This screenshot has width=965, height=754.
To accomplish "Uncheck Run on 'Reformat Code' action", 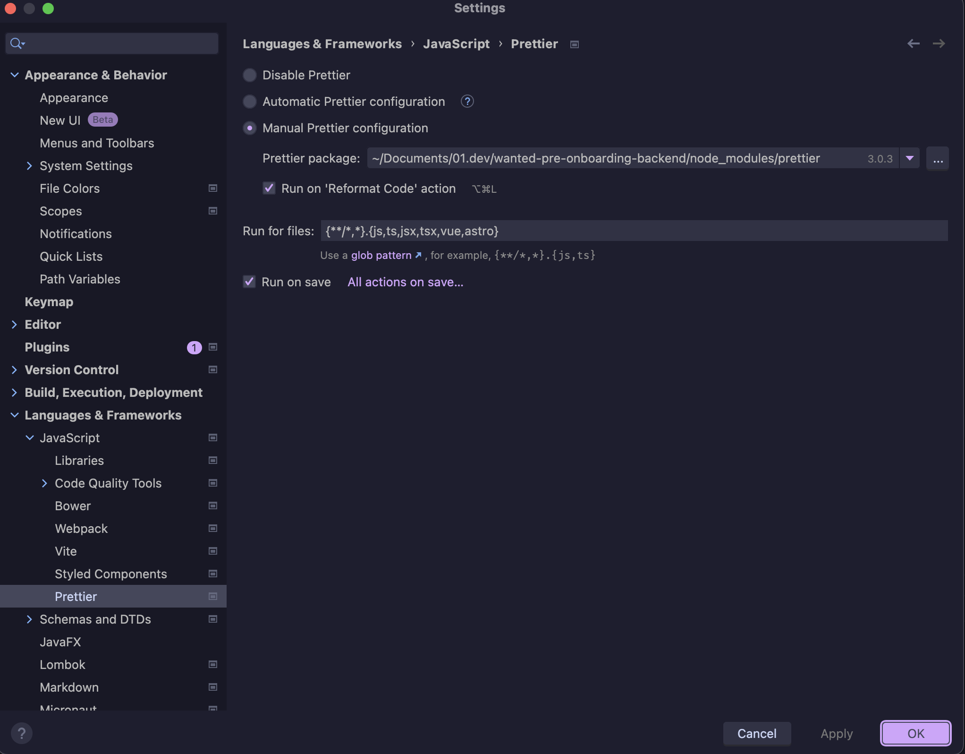I will pyautogui.click(x=269, y=188).
